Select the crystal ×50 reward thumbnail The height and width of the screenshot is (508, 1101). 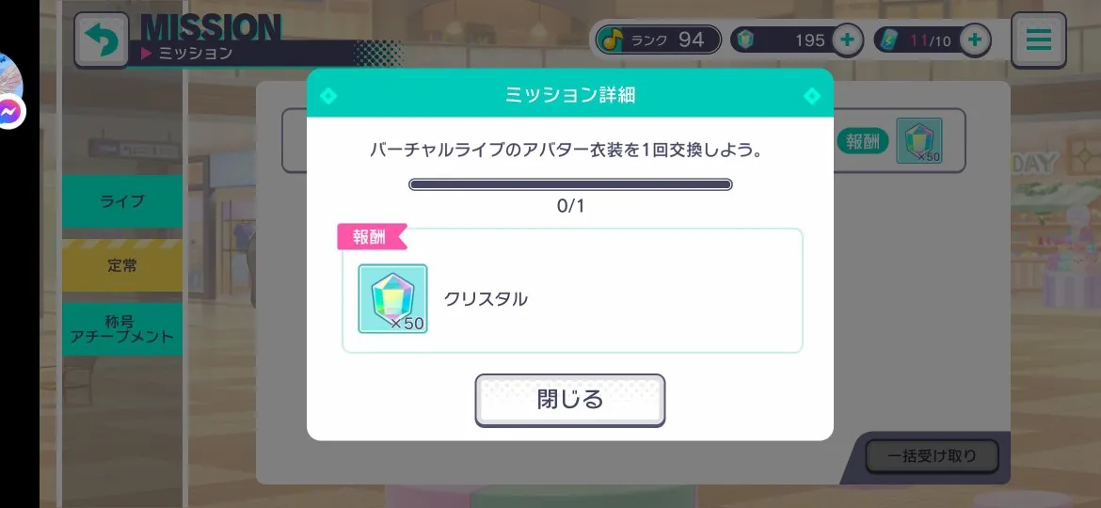coord(392,299)
